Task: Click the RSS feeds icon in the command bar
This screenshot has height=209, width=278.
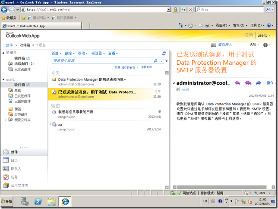Action: coord(190,26)
